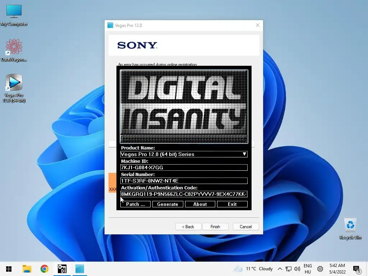Open the volume control tray icon
Screen dimensions: 368x276
point(297,269)
